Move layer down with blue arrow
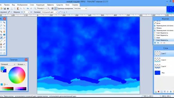 click(x=171, y=91)
